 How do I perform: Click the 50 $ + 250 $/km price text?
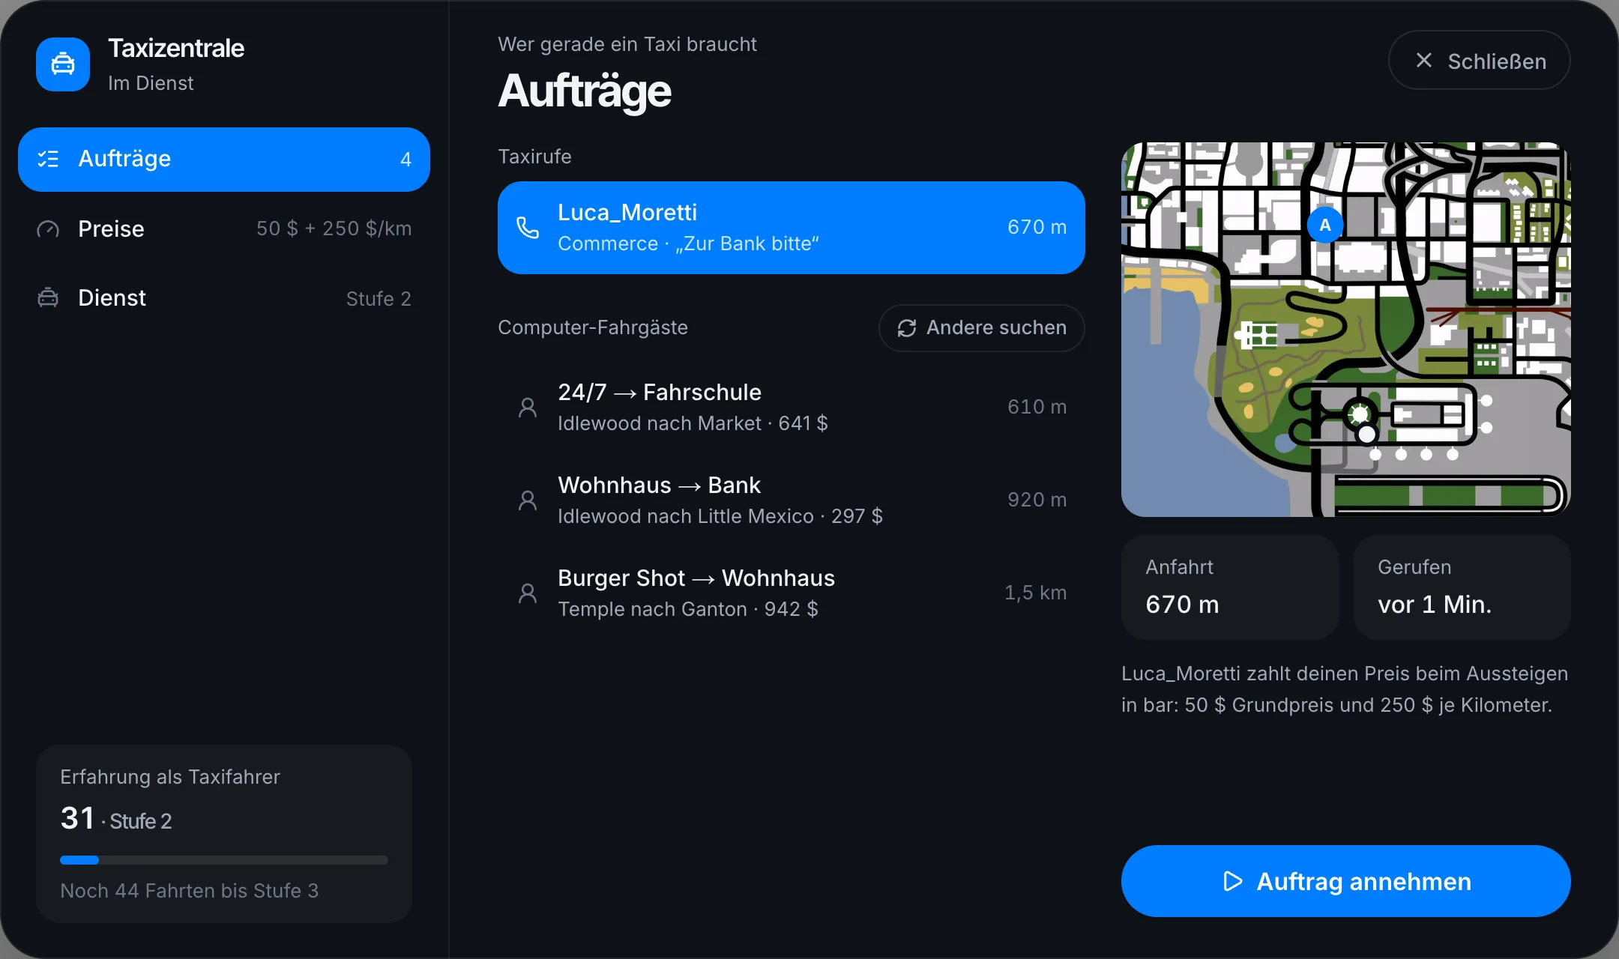[x=334, y=229]
